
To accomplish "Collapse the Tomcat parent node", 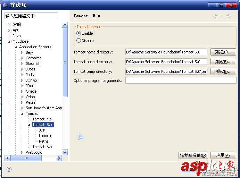I will pos(22,114).
